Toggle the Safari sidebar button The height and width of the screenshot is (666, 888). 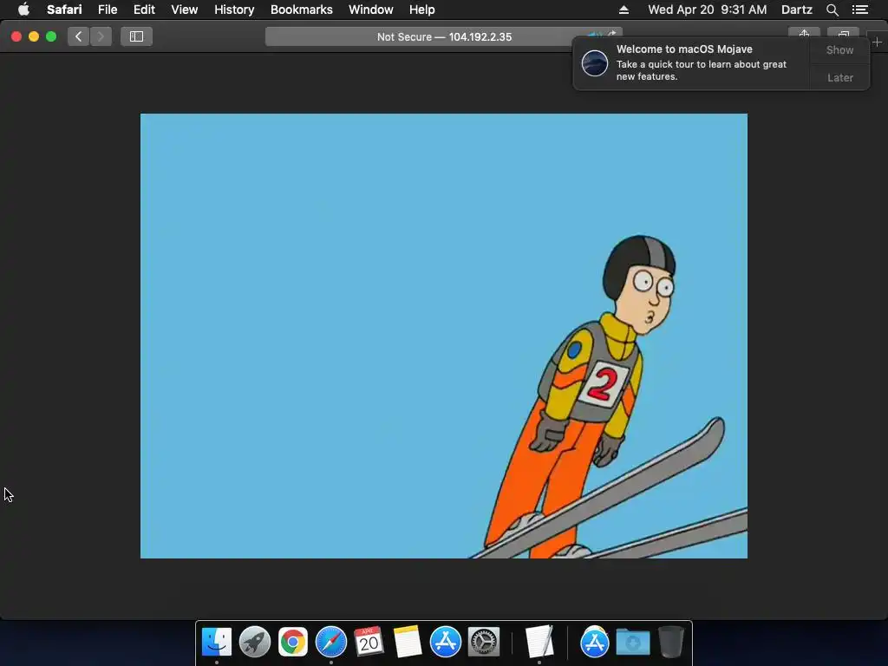(136, 36)
